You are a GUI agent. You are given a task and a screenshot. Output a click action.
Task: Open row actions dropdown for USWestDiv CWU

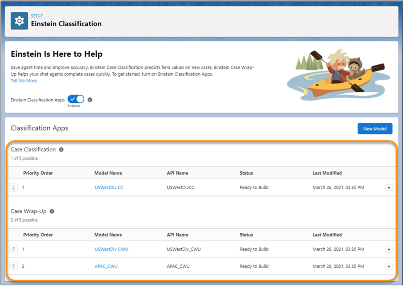[x=389, y=249]
